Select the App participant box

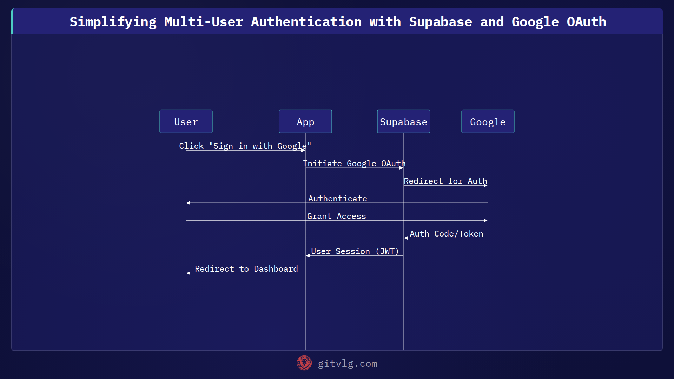305,121
